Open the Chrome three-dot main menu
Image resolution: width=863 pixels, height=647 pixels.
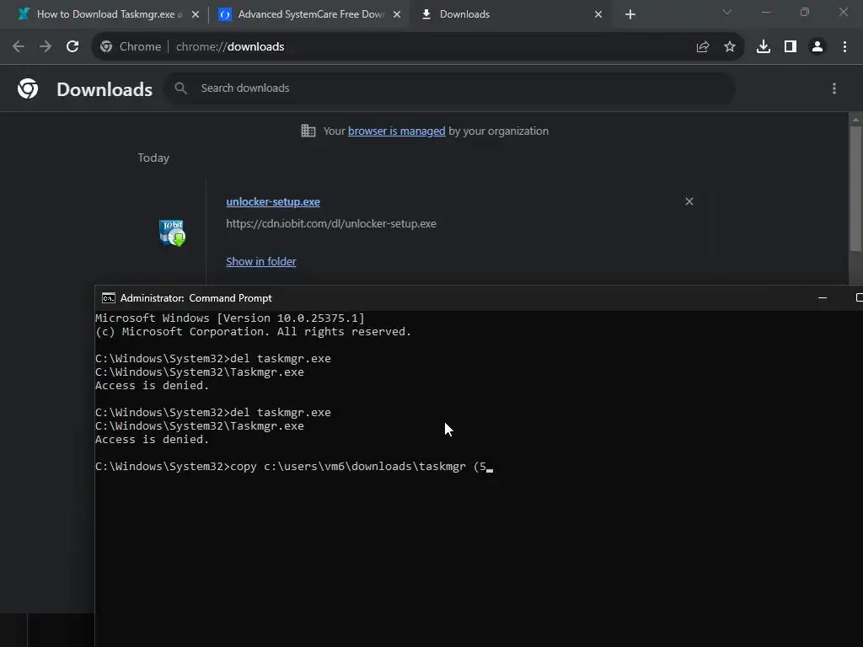click(844, 47)
